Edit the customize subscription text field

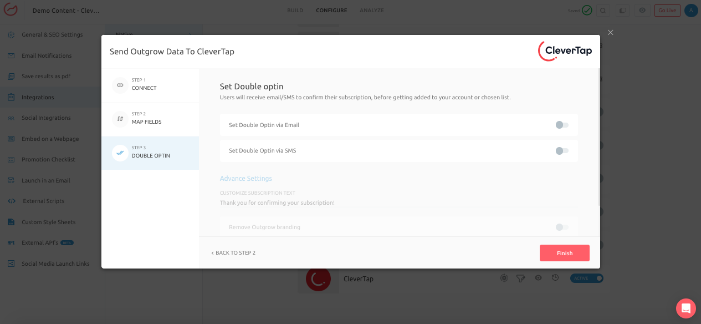[398, 203]
